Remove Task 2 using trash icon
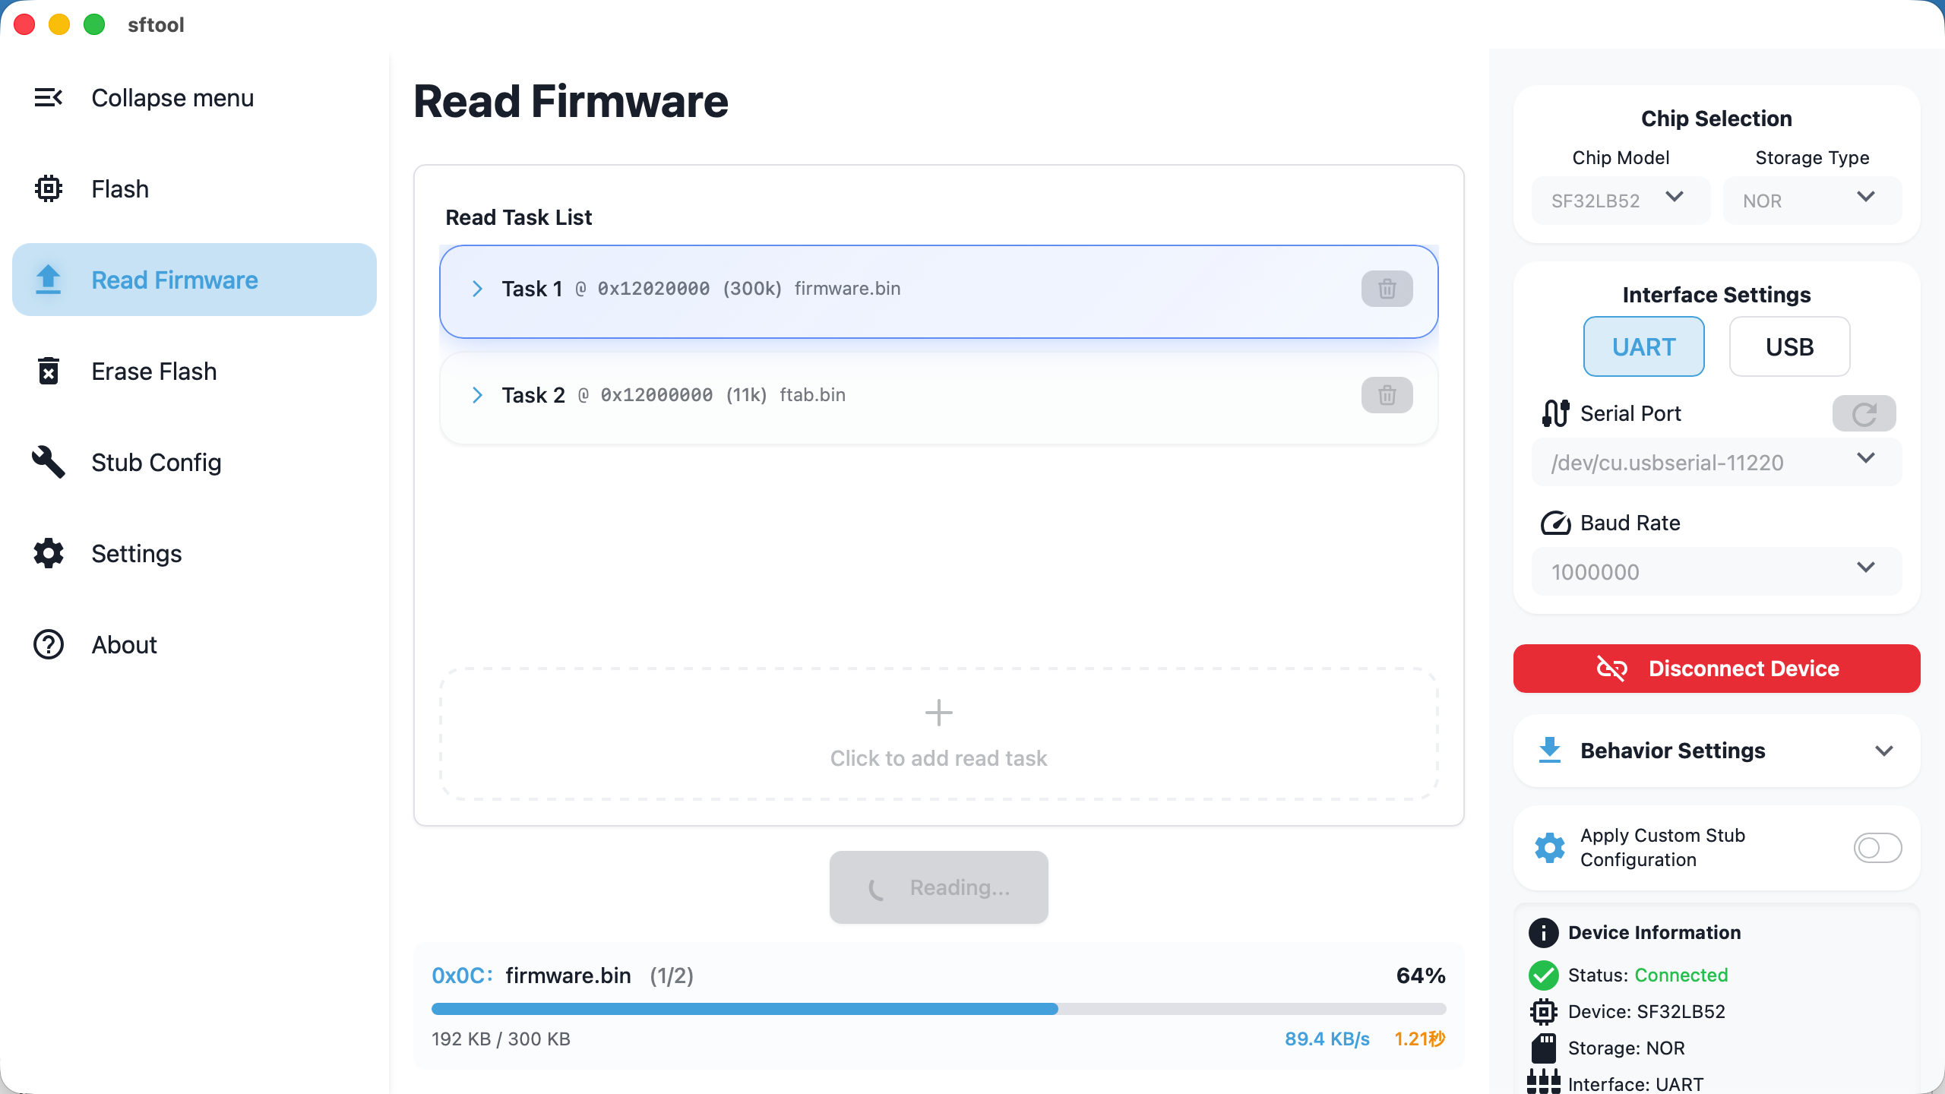1945x1094 pixels. click(1387, 395)
